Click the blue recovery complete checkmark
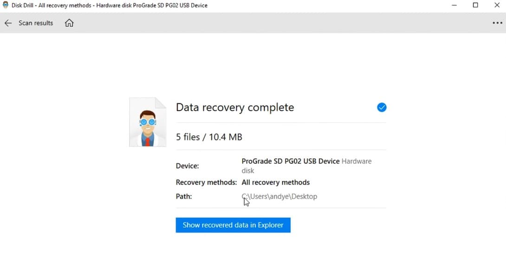This screenshot has height=258, width=506. 382,107
